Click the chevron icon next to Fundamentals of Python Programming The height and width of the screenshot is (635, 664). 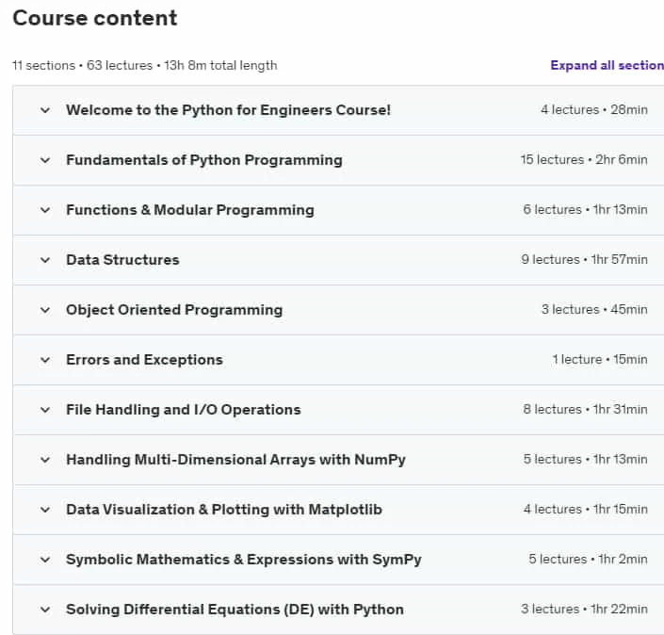click(x=45, y=160)
